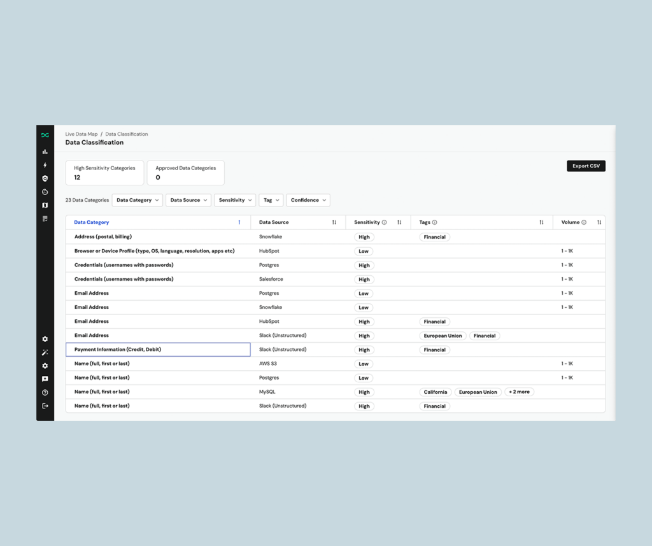652x546 pixels.
Task: Go to Live Data Map breadcrumb
Action: [x=81, y=134]
